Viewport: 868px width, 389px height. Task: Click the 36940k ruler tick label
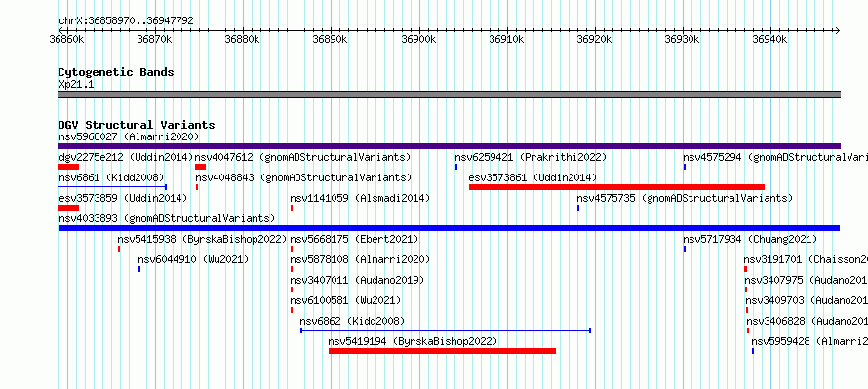coord(769,39)
